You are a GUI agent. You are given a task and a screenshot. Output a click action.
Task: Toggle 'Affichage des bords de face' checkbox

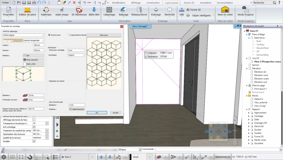(x=34, y=120)
